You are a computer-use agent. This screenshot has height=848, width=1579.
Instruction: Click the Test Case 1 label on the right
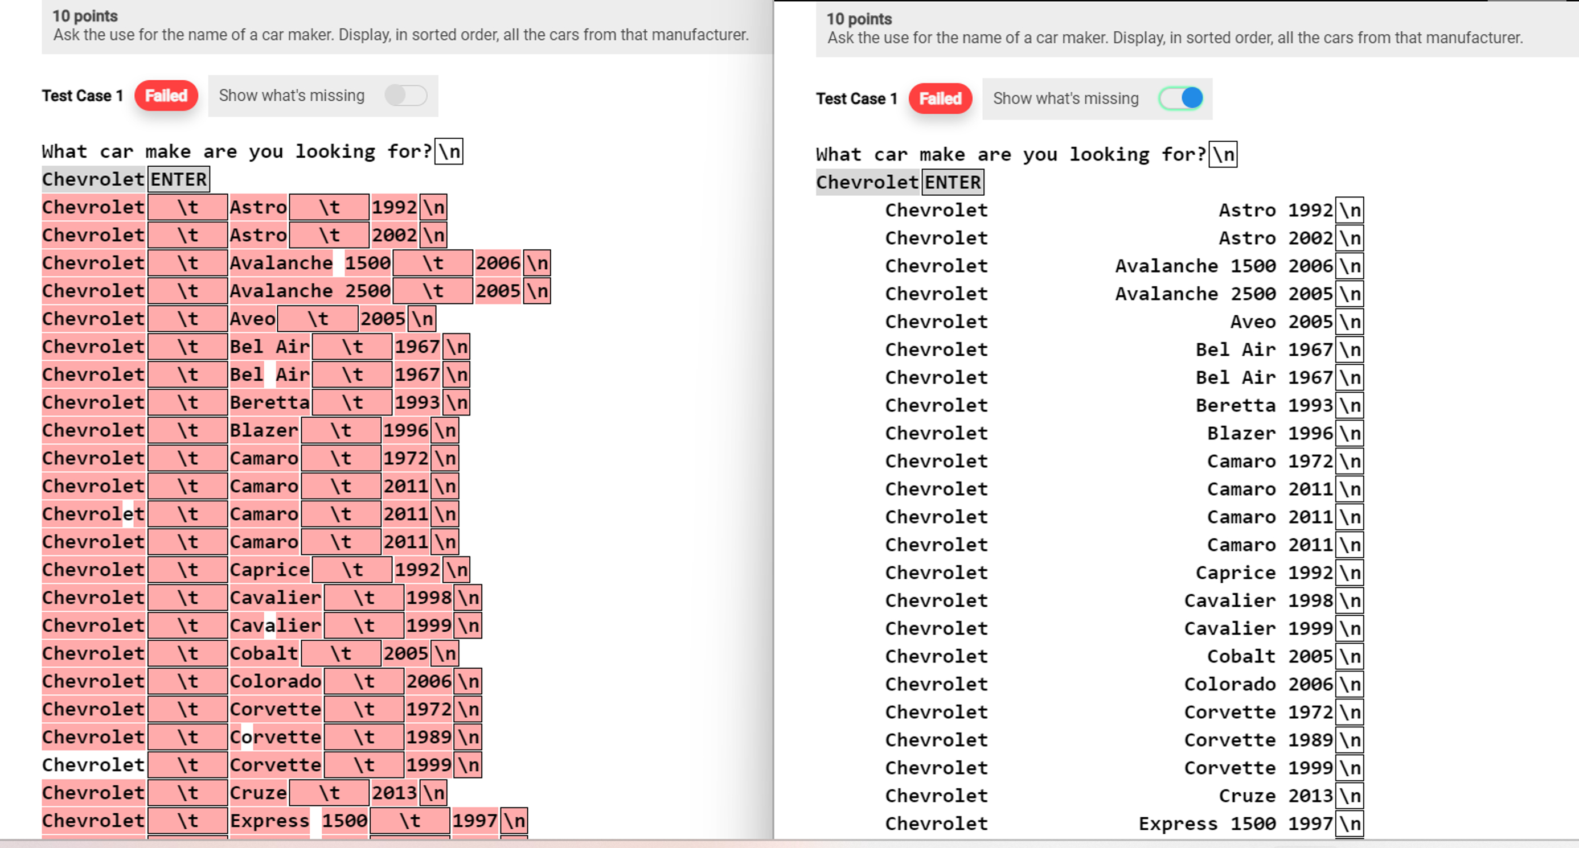pyautogui.click(x=857, y=98)
